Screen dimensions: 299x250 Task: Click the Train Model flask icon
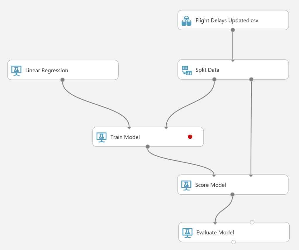[x=101, y=137]
